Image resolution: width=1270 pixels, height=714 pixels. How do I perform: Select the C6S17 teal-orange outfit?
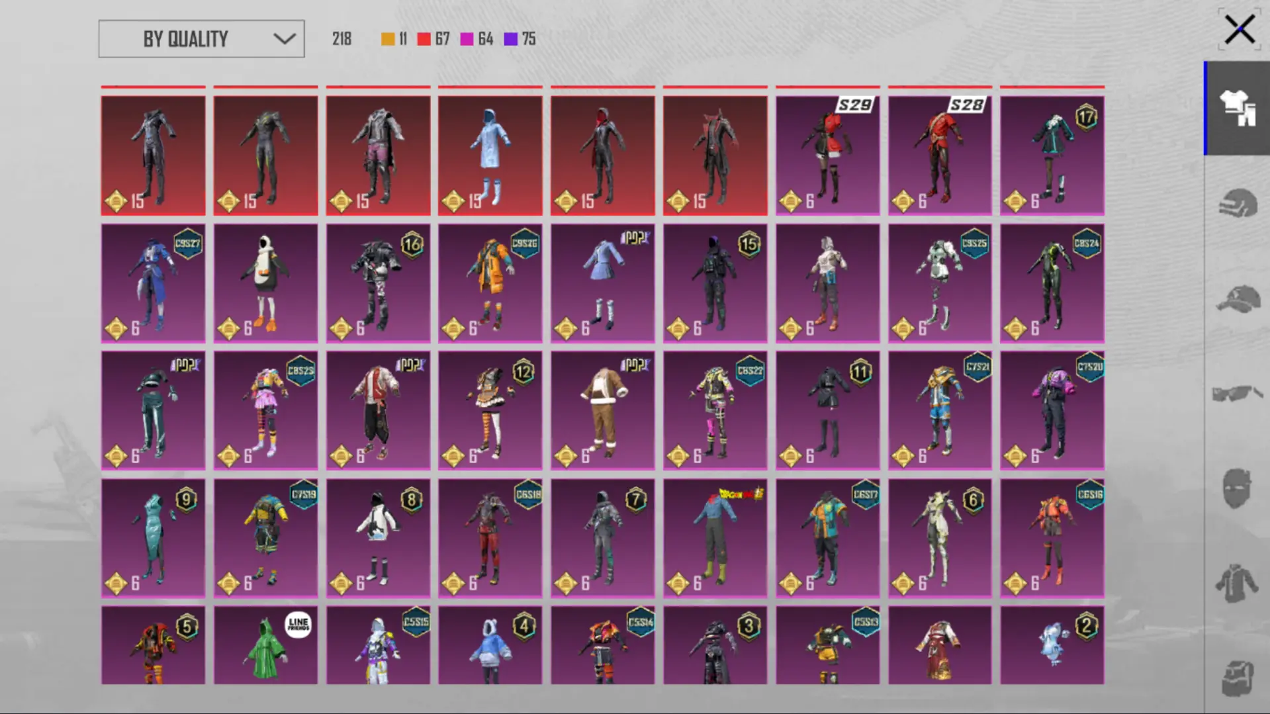pyautogui.click(x=827, y=539)
